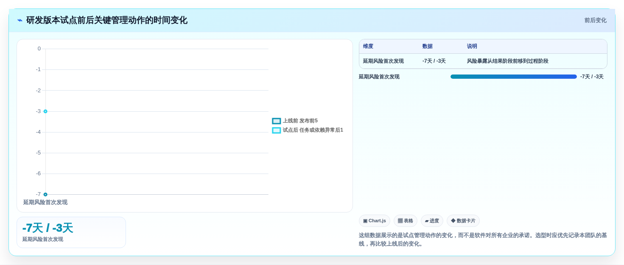
Task: Toggle the 试点后 任务或依赖异常后1 legend item
Action: point(308,130)
